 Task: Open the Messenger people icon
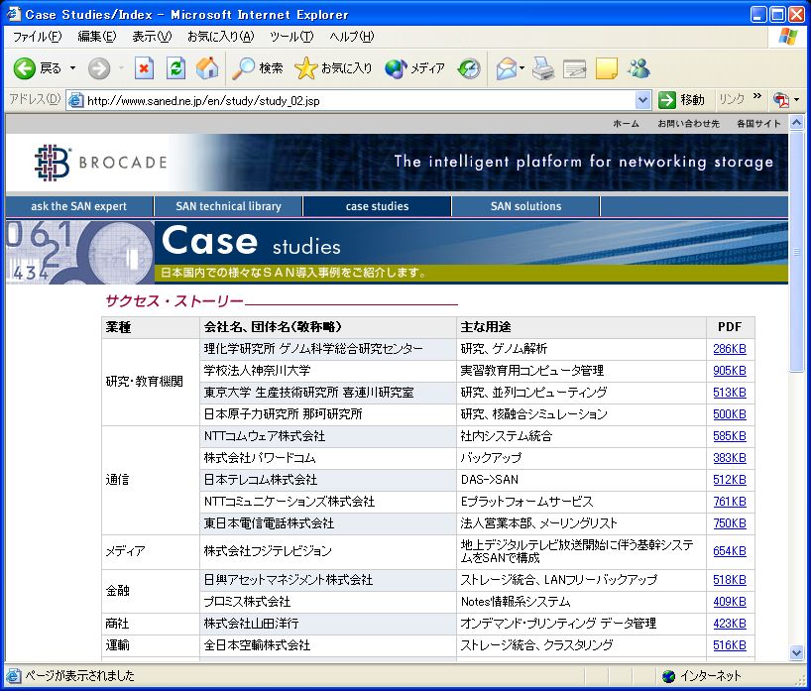(638, 68)
